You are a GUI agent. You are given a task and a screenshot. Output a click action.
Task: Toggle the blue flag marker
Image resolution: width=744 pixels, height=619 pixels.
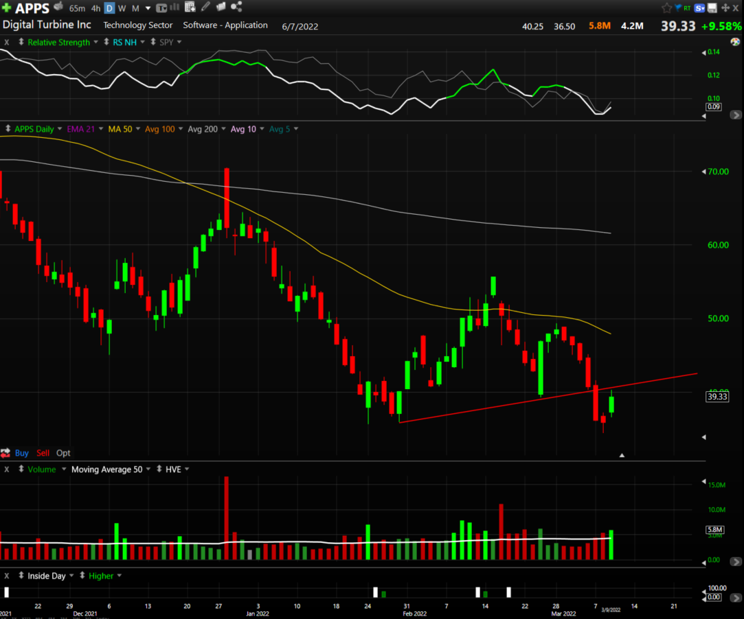[678, 8]
